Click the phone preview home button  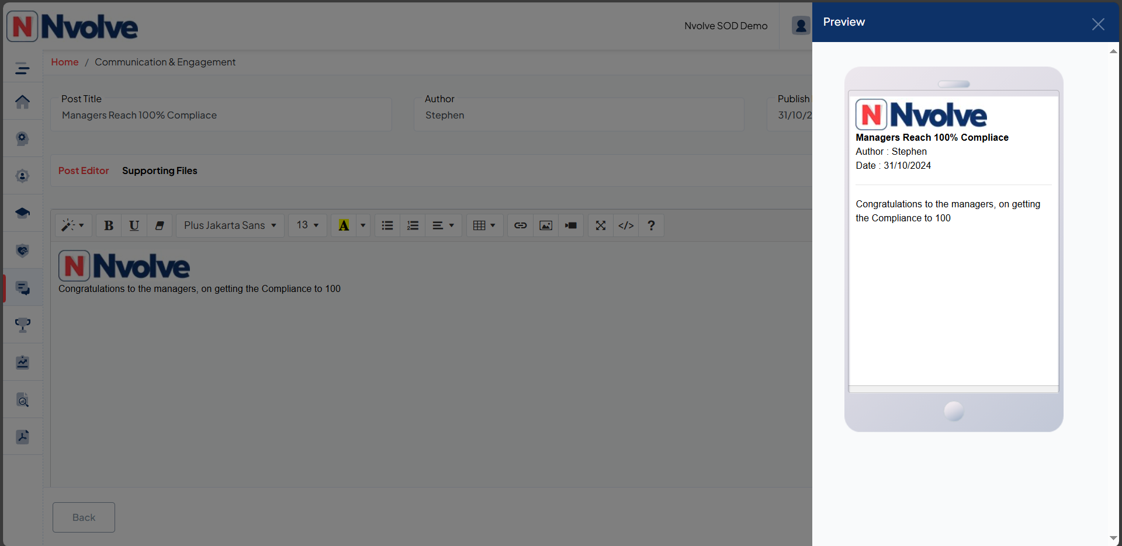[x=954, y=411]
